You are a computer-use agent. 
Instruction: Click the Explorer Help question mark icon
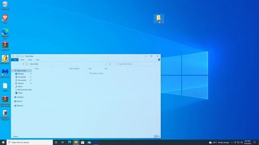point(159,60)
